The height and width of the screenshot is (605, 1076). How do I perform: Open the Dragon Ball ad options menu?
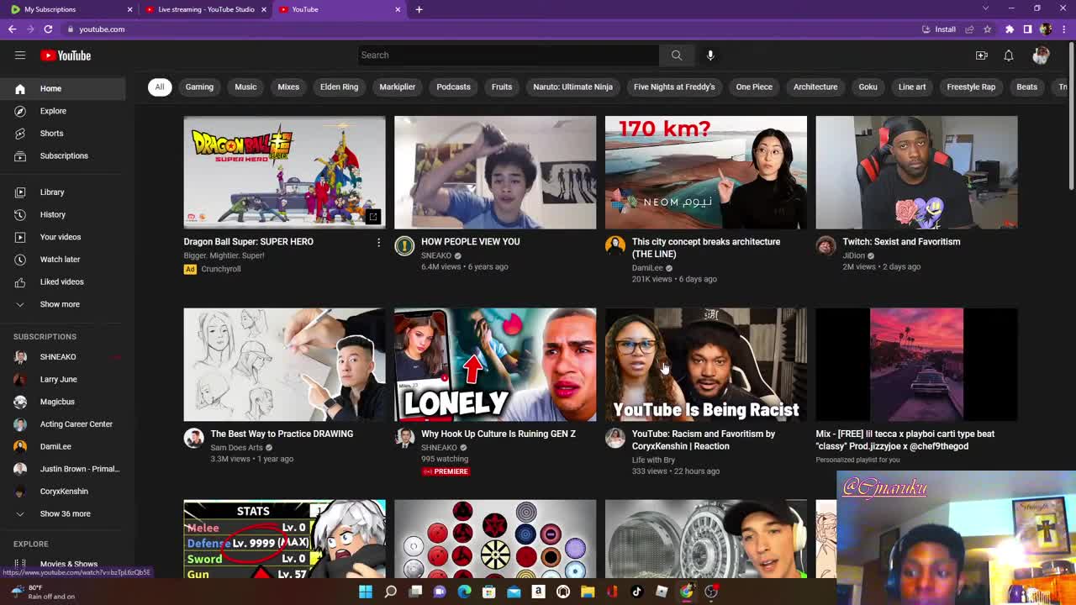(378, 243)
